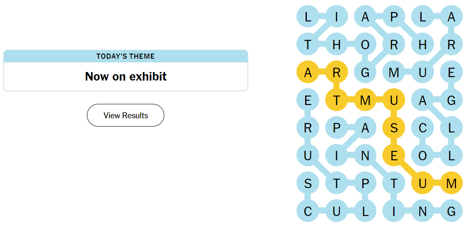Click the A in the top-right corner
Viewport: 468px width, 231px height.
pos(451,17)
